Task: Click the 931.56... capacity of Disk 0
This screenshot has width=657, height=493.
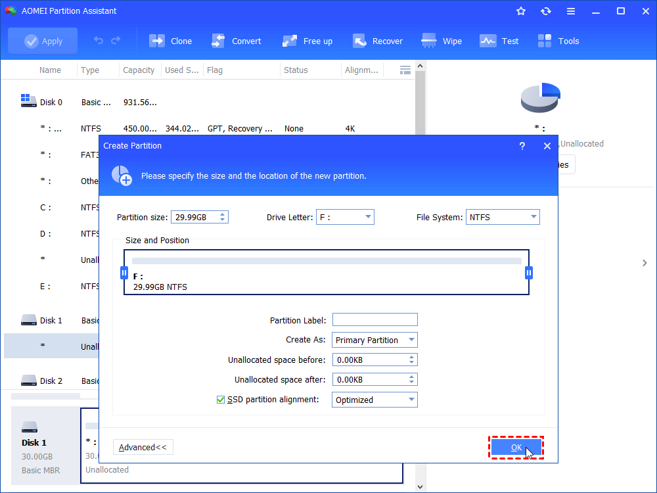Action: 140,103
